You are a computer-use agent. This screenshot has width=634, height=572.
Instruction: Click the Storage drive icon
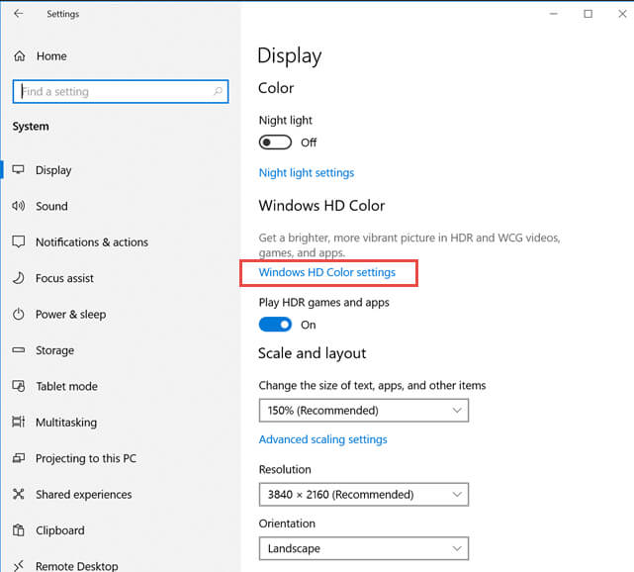pyautogui.click(x=18, y=350)
